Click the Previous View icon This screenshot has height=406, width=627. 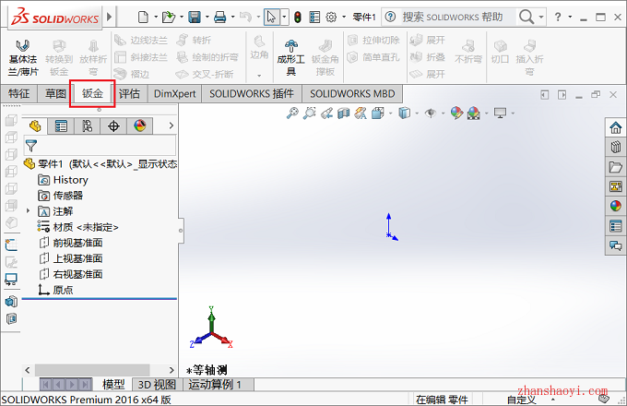pos(326,113)
